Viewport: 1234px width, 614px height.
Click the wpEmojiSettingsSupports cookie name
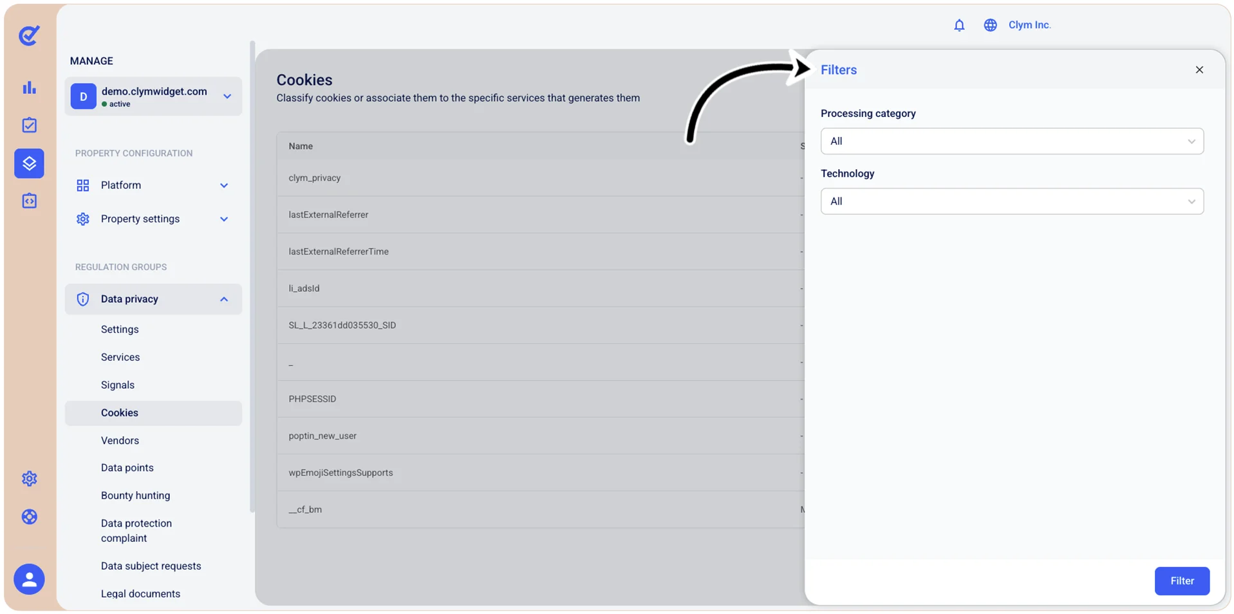click(341, 473)
